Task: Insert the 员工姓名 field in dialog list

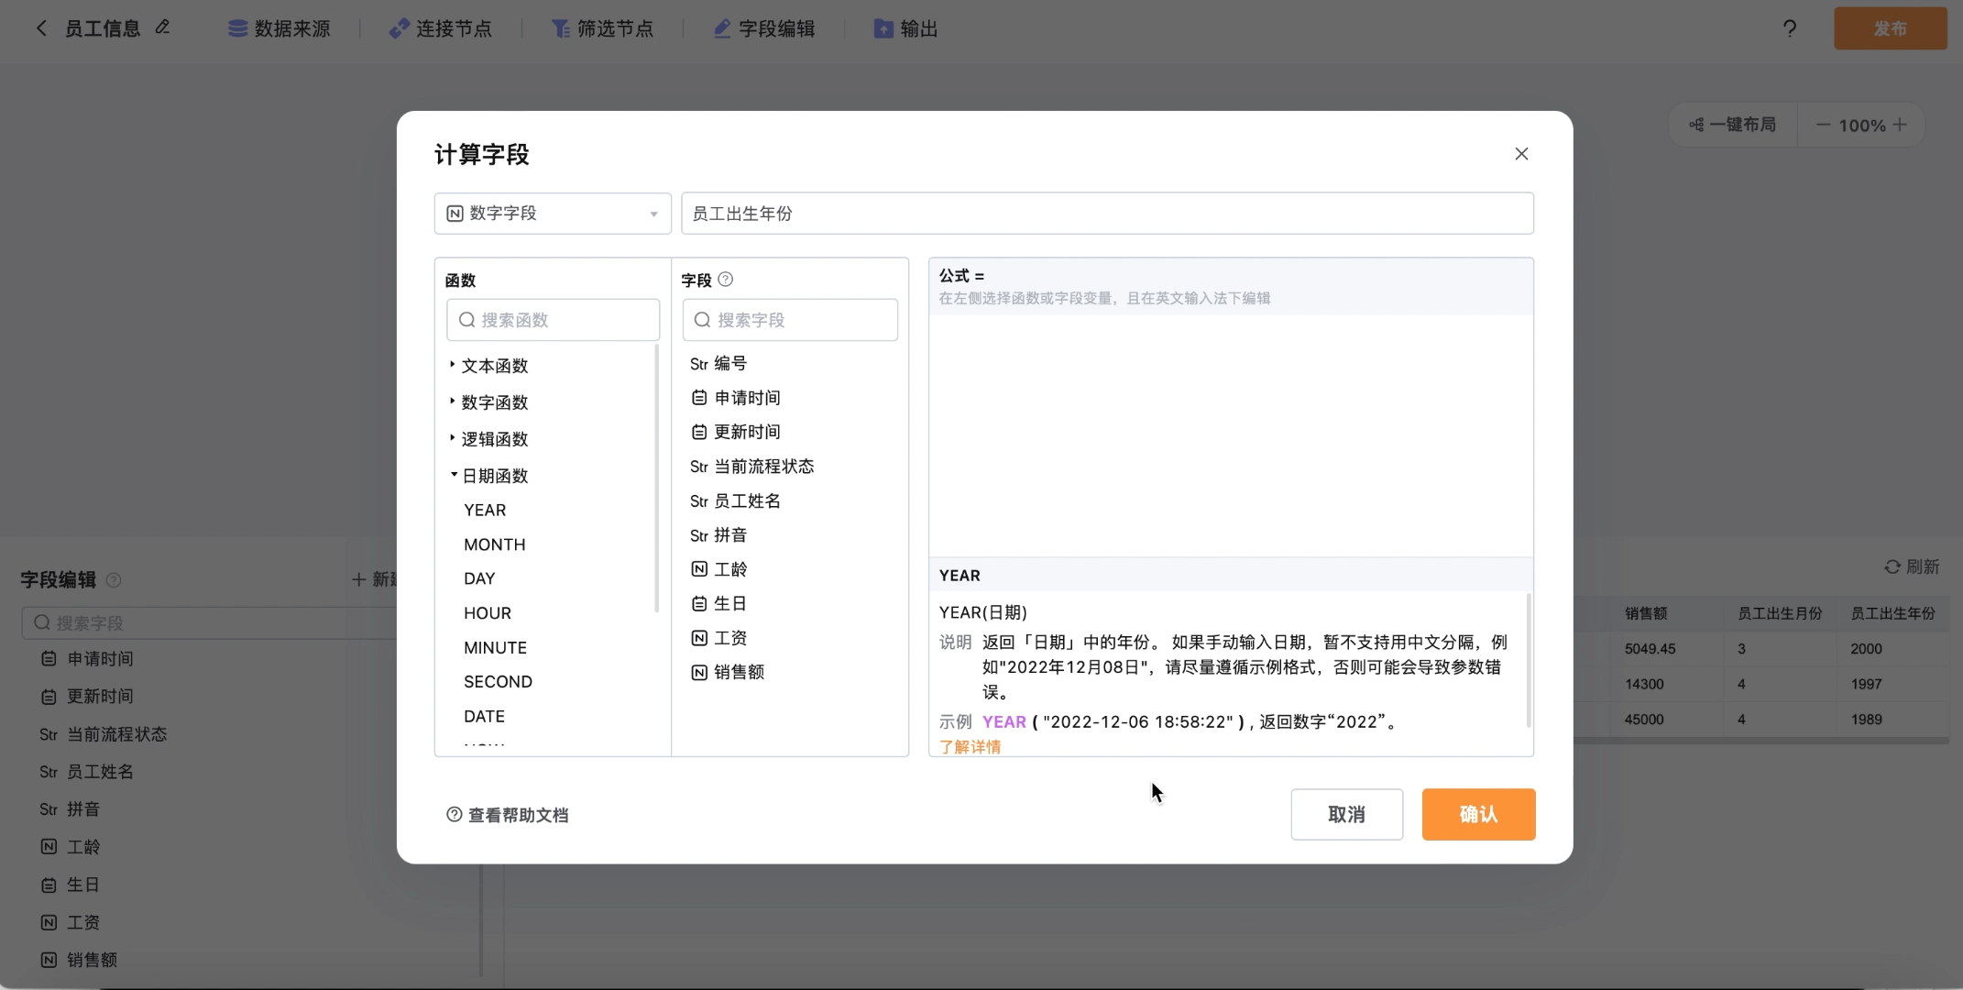Action: tap(735, 501)
